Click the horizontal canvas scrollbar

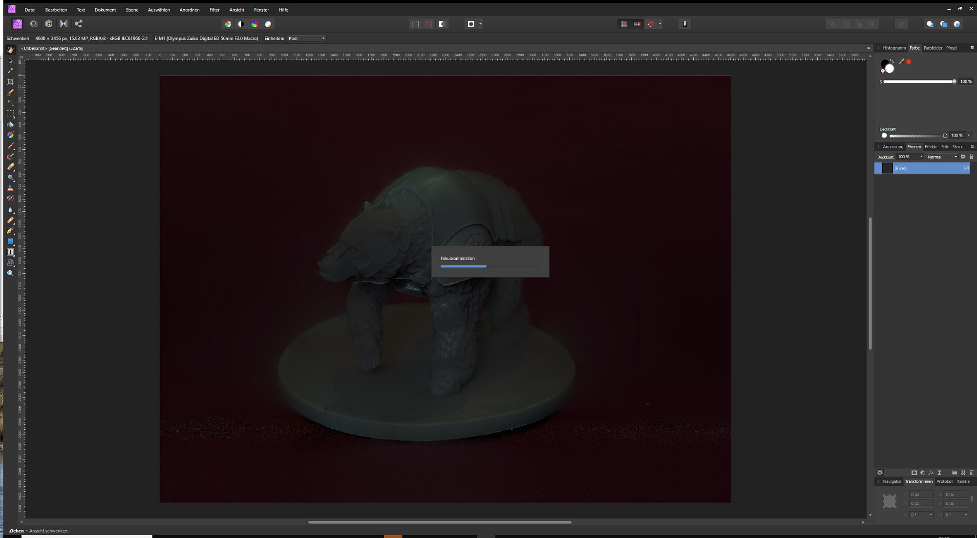440,522
